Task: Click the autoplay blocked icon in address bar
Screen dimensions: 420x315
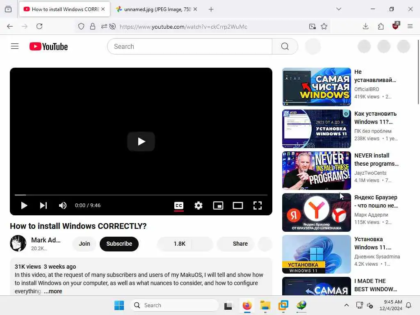Action: click(x=113, y=26)
